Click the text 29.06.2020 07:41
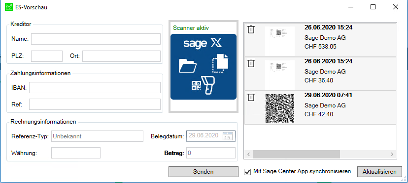The image size is (408, 183). coord(328,95)
